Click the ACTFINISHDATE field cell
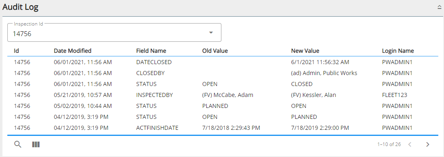The width and height of the screenshot is (444, 157). 157,128
